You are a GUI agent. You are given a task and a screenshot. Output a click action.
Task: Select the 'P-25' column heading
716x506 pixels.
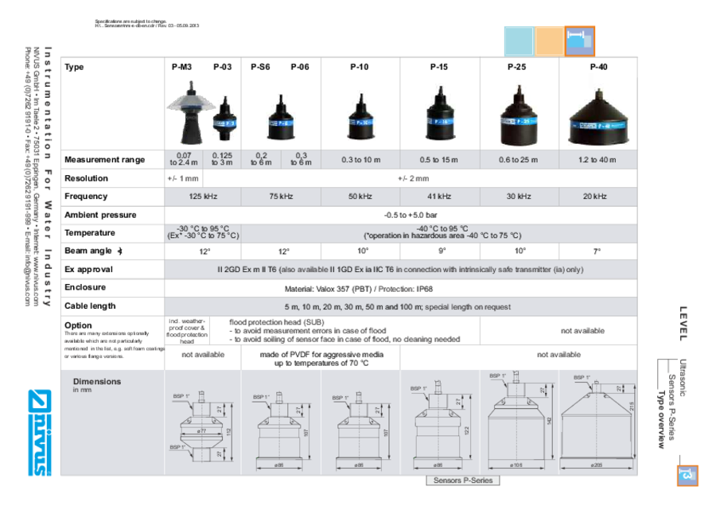pos(517,67)
